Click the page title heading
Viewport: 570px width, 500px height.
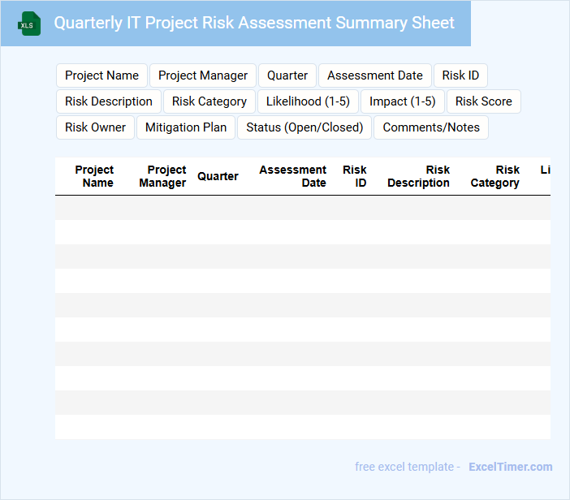(254, 23)
